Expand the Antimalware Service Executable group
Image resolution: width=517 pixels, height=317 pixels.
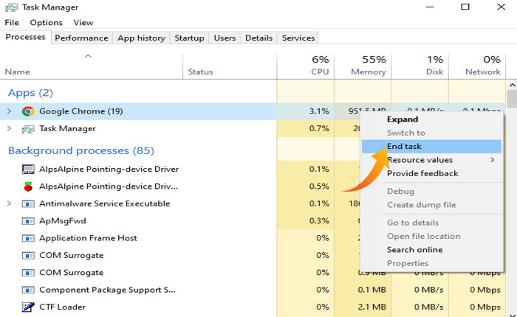coord(9,204)
